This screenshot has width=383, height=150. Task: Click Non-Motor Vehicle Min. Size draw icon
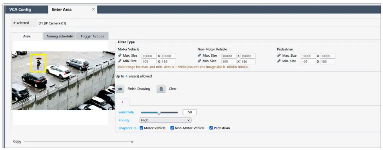click(199, 61)
